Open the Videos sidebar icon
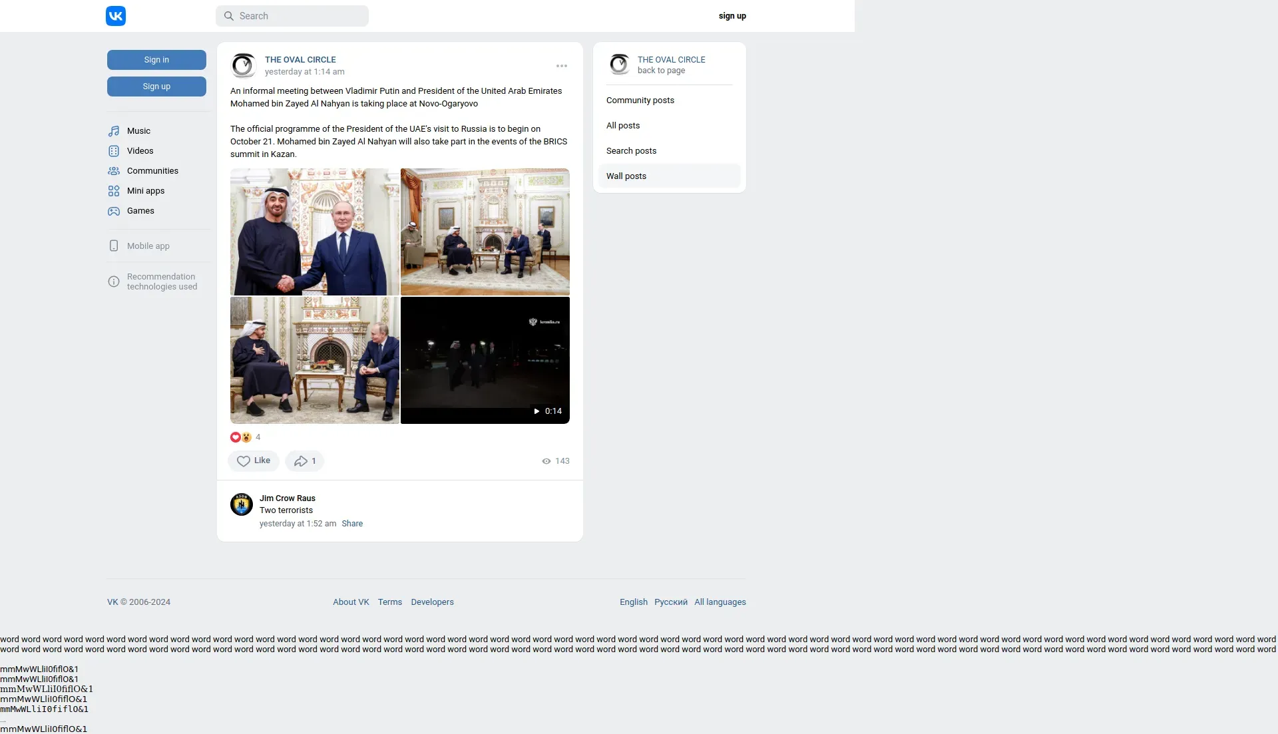 pos(114,151)
